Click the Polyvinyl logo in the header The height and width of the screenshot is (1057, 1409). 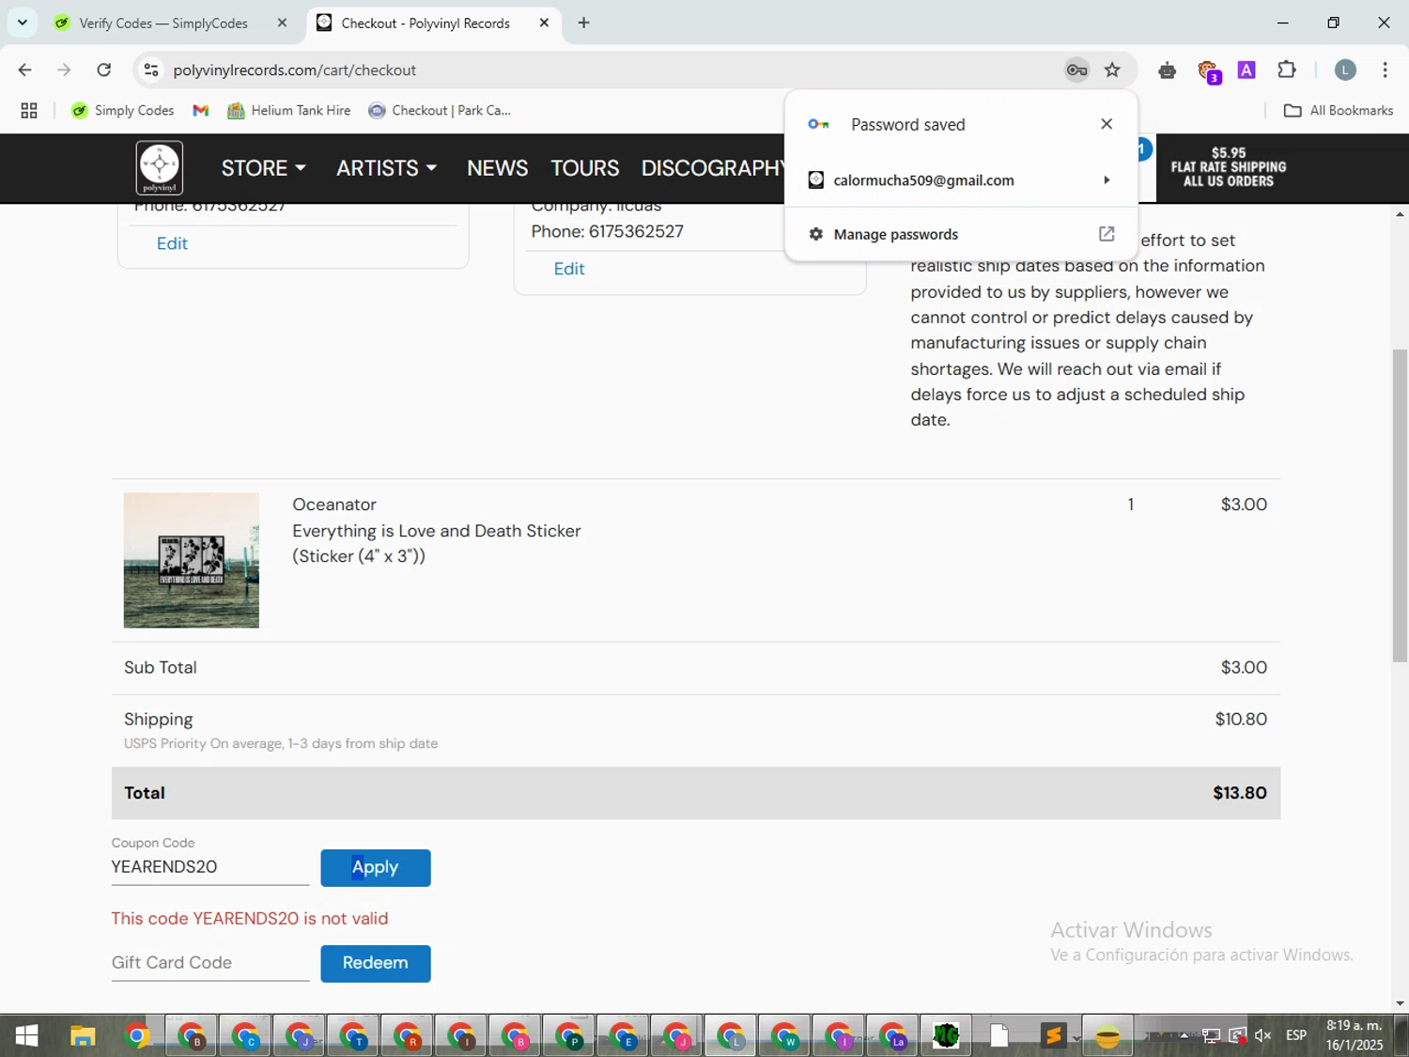point(159,167)
